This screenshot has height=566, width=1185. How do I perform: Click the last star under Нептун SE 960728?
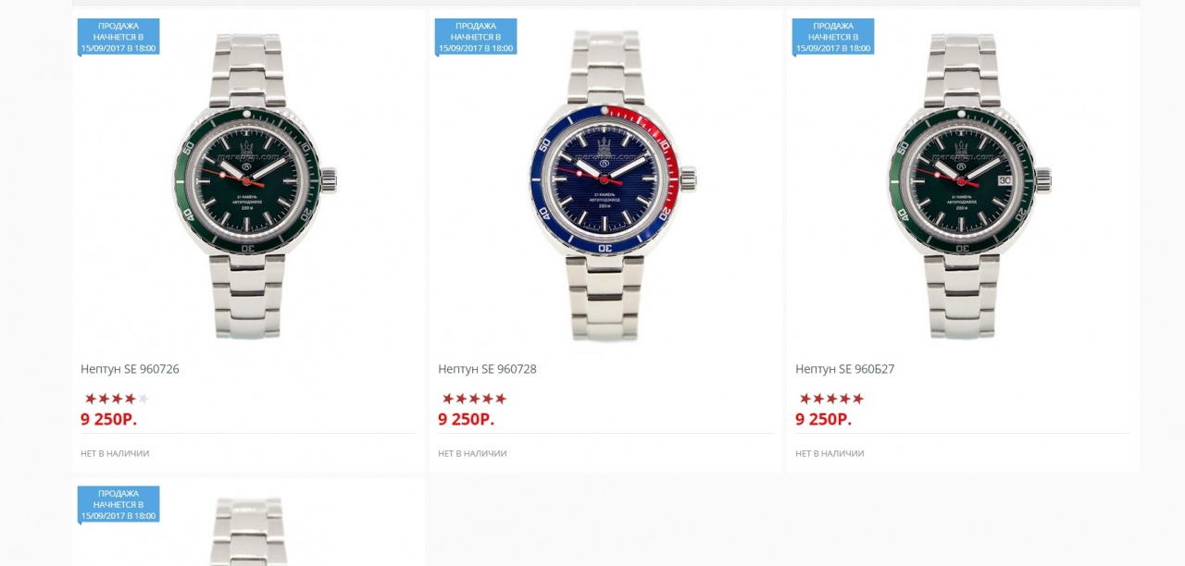pos(501,399)
